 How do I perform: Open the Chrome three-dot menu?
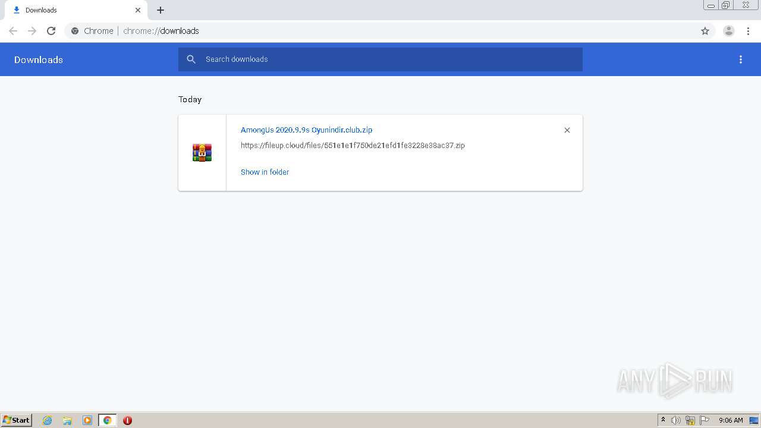tap(748, 31)
